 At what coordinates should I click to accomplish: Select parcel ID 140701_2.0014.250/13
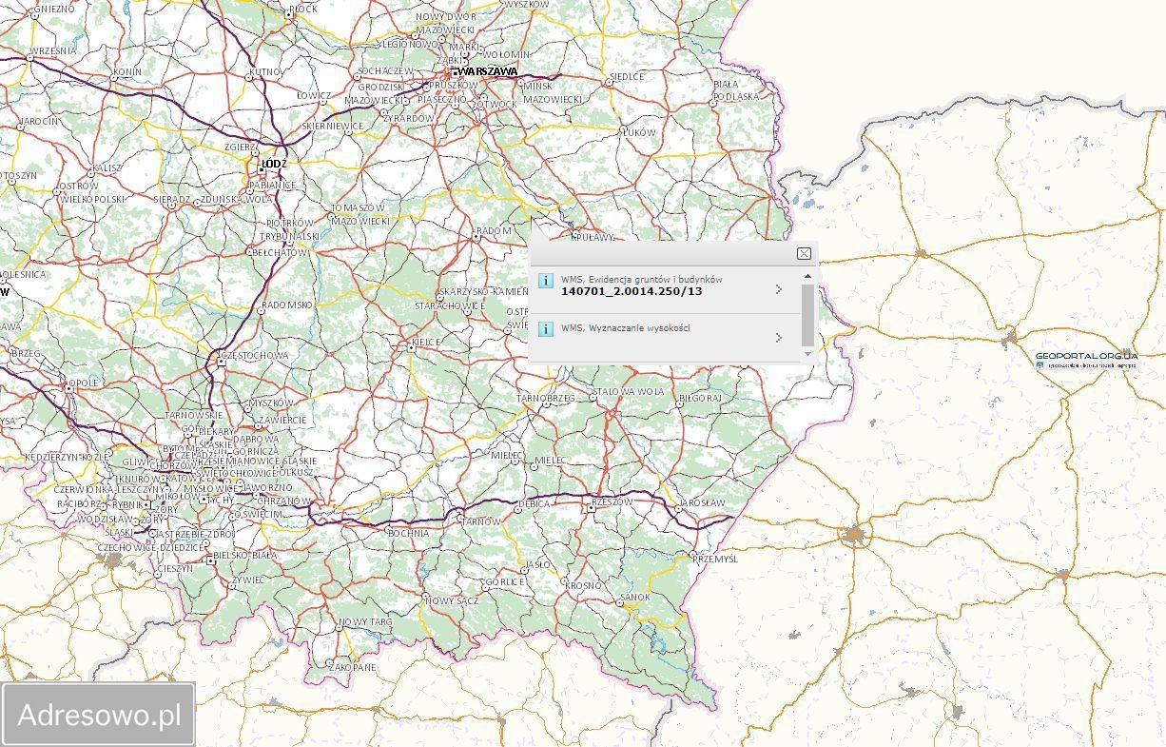point(632,291)
